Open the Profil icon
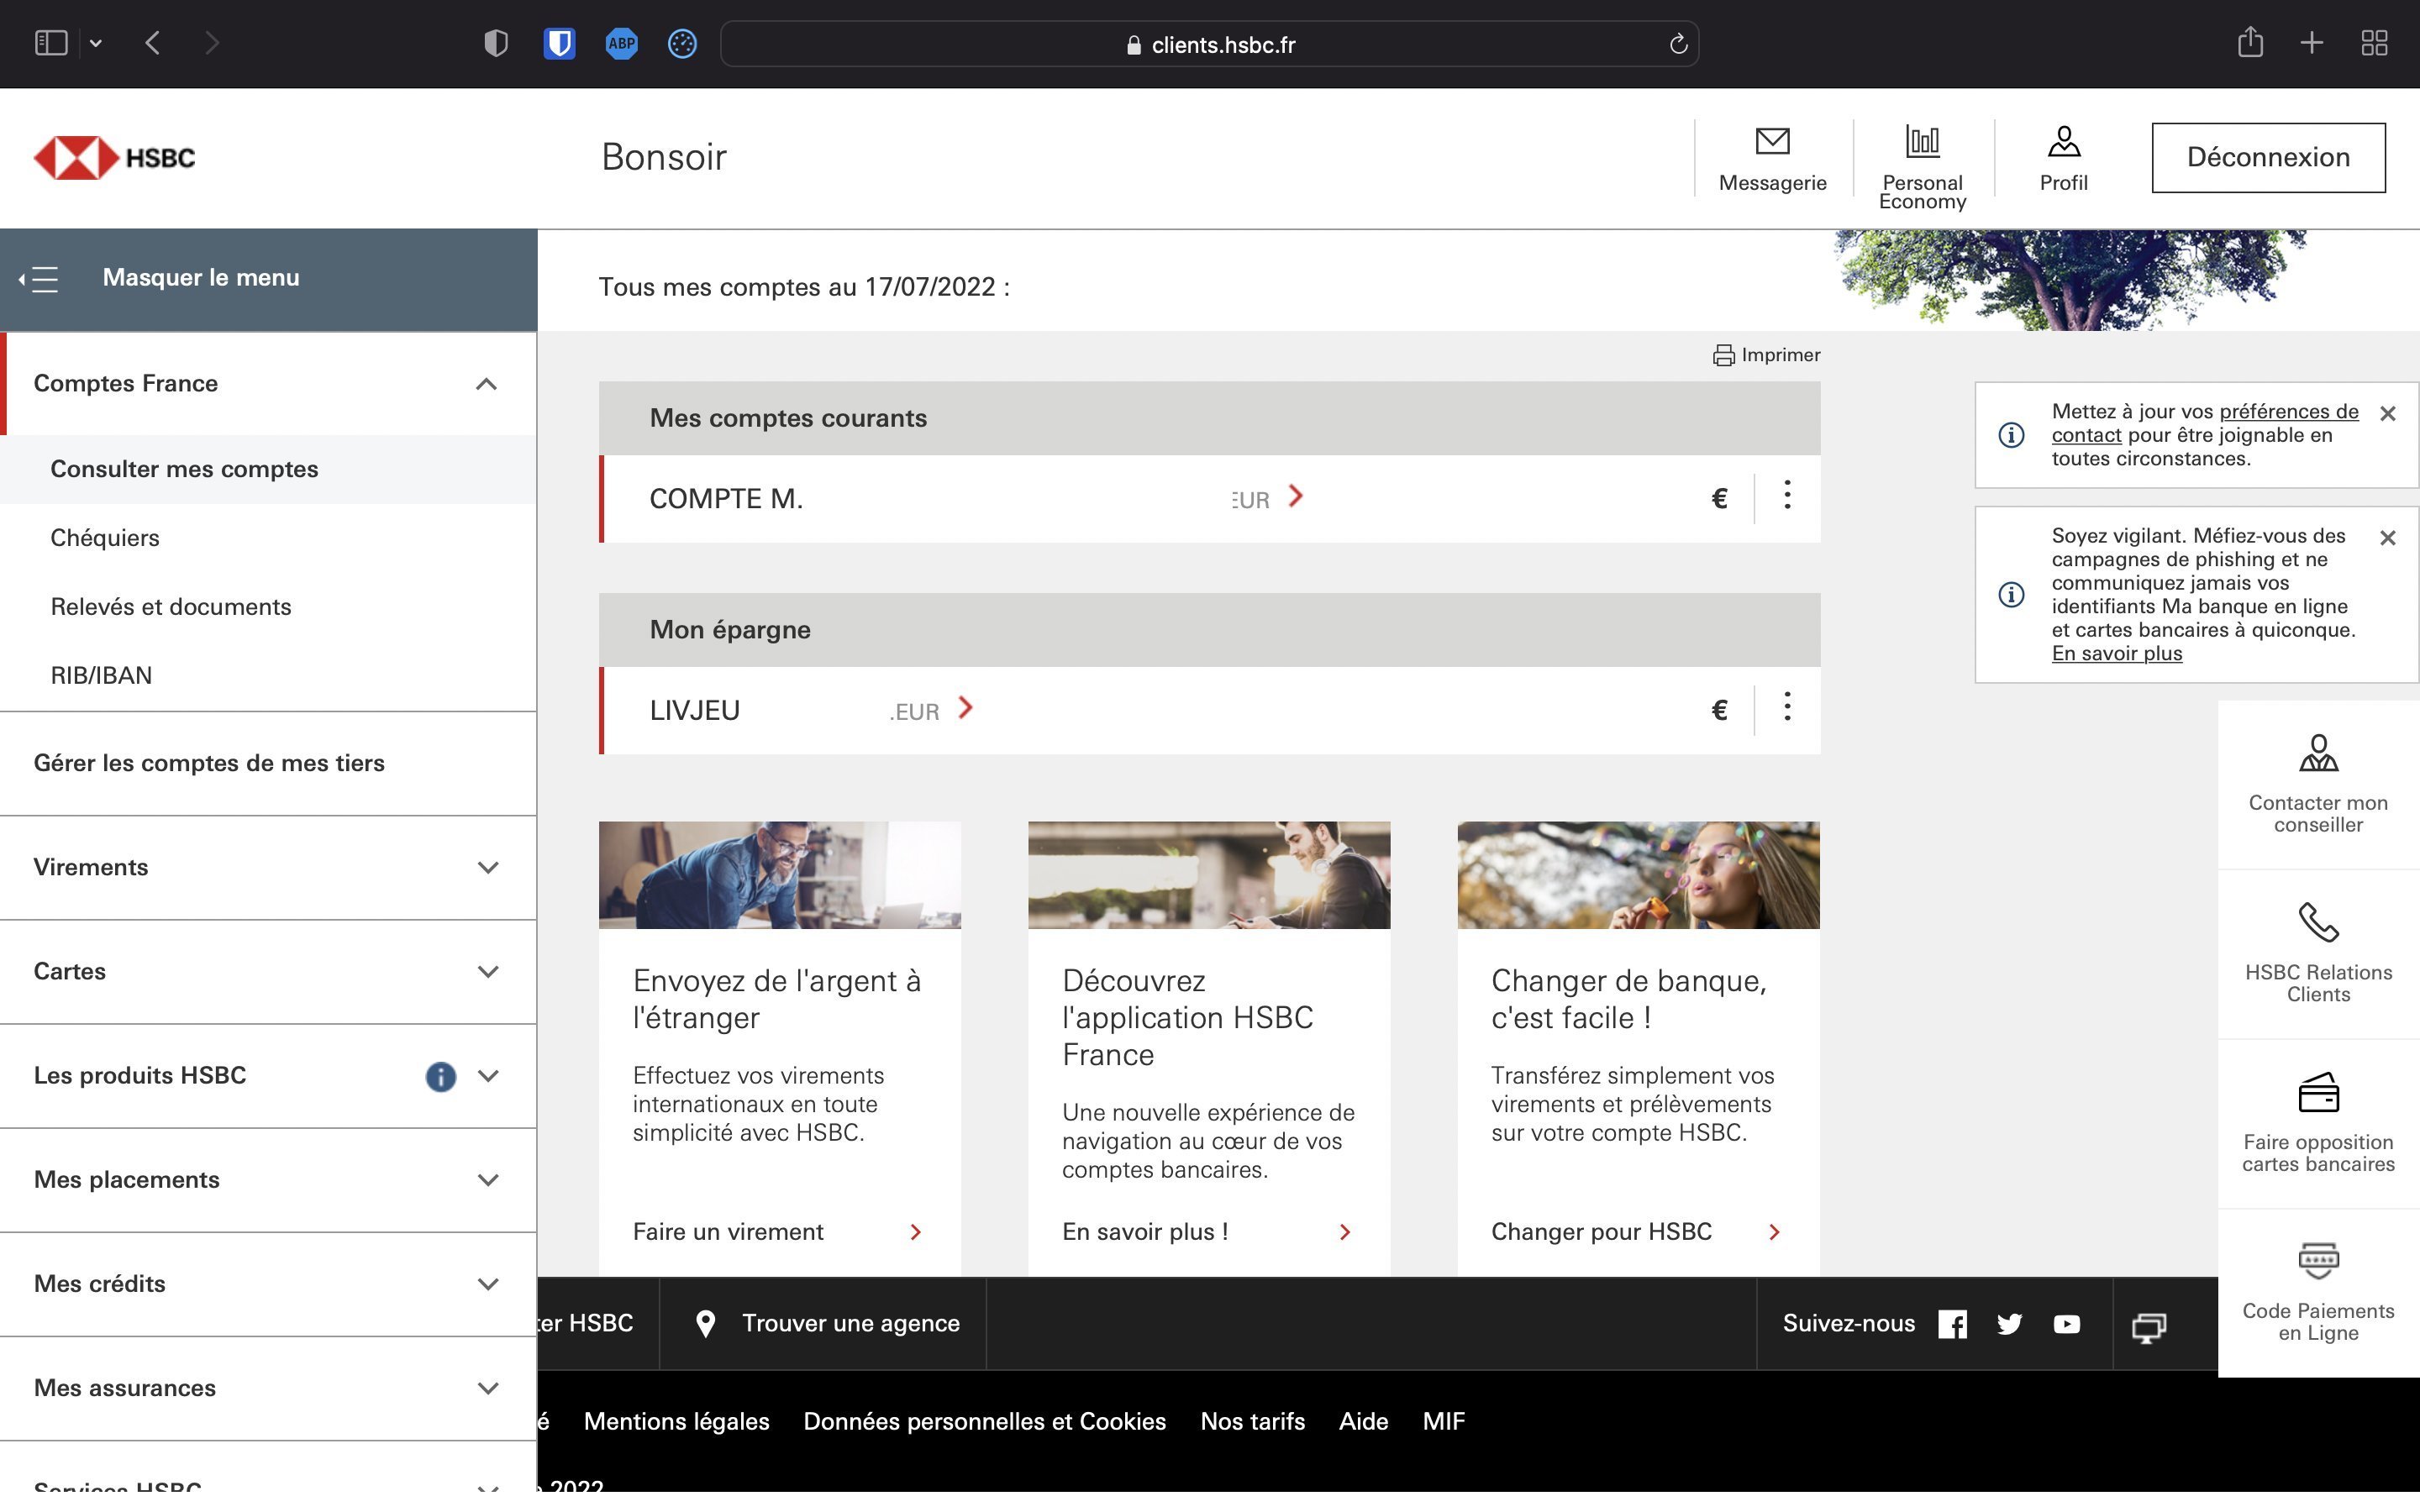This screenshot has height=1512, width=2420. point(2063,141)
